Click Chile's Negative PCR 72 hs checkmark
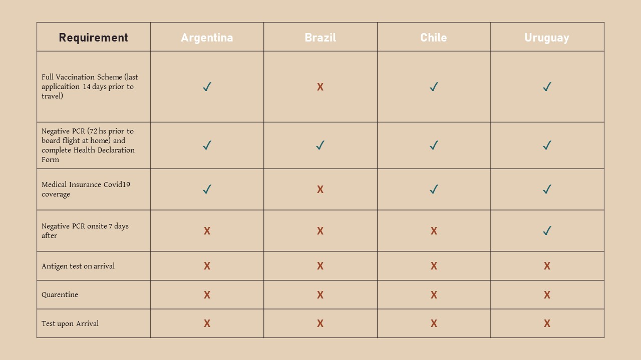 [x=434, y=145]
